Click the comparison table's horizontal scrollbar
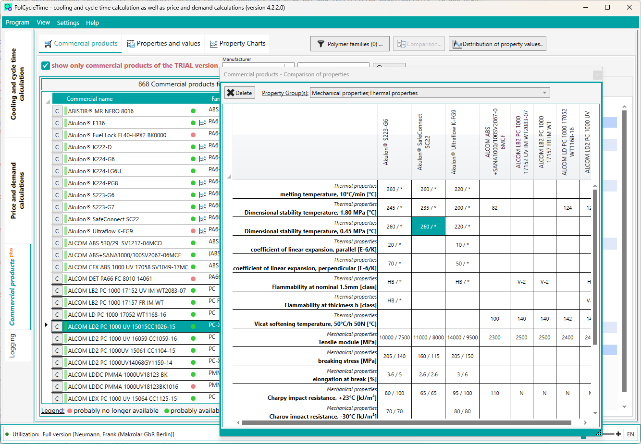The height and width of the screenshot is (444, 641). click(407, 423)
